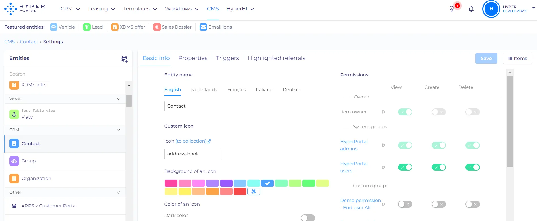Viewport: 537px width, 221px height.
Task: Open the Email logs featured entity icon
Action: (x=203, y=27)
